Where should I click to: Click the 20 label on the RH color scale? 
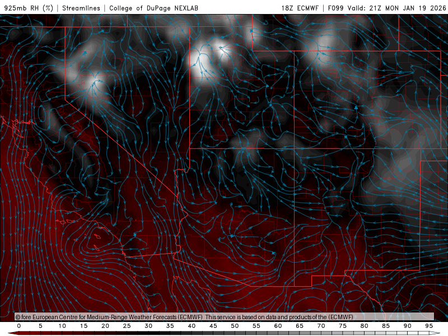[x=105, y=326]
